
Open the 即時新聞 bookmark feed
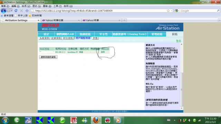pos(35,15)
